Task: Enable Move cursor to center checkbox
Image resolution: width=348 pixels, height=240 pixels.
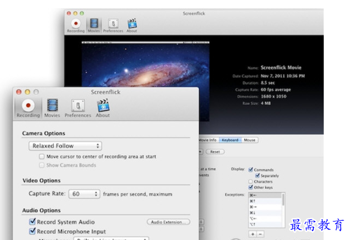Action: click(x=42, y=157)
